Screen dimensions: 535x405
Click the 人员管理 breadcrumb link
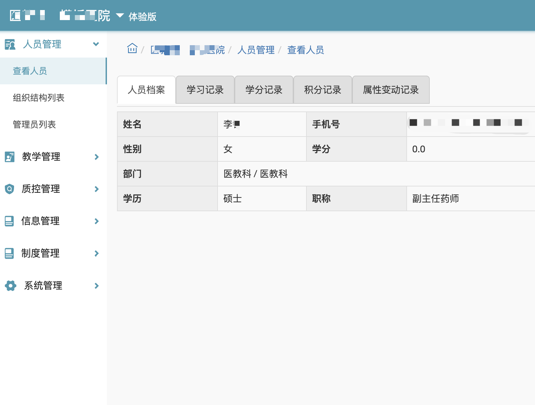tap(256, 50)
